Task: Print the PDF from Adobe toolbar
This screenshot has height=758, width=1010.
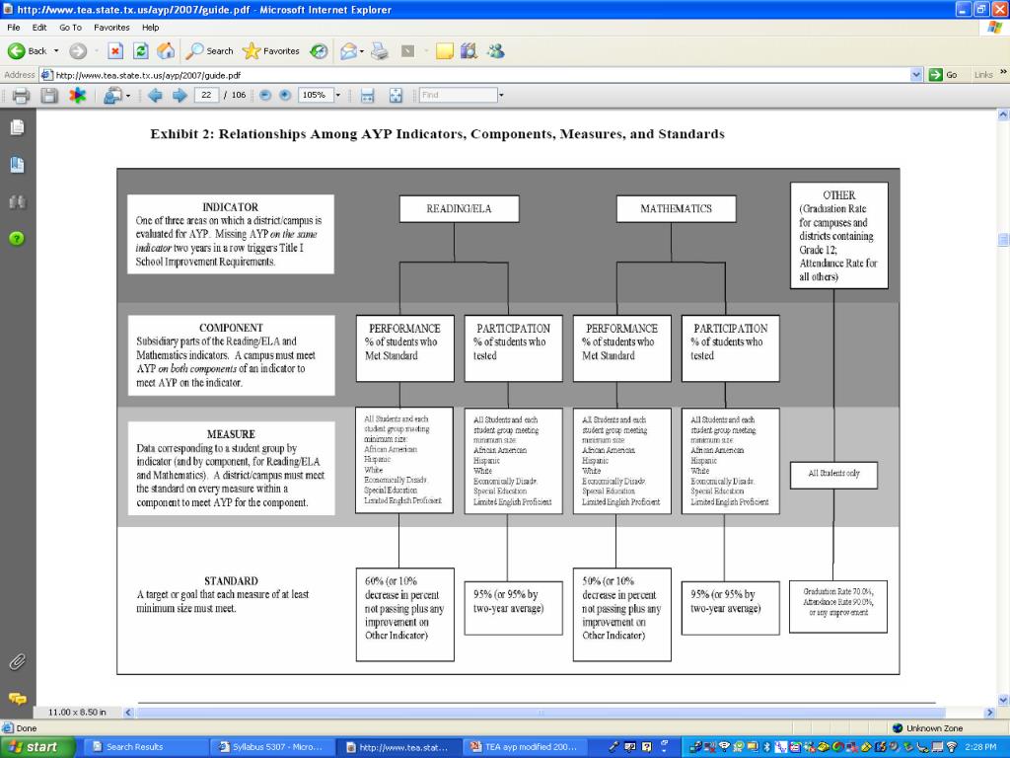Action: click(21, 96)
